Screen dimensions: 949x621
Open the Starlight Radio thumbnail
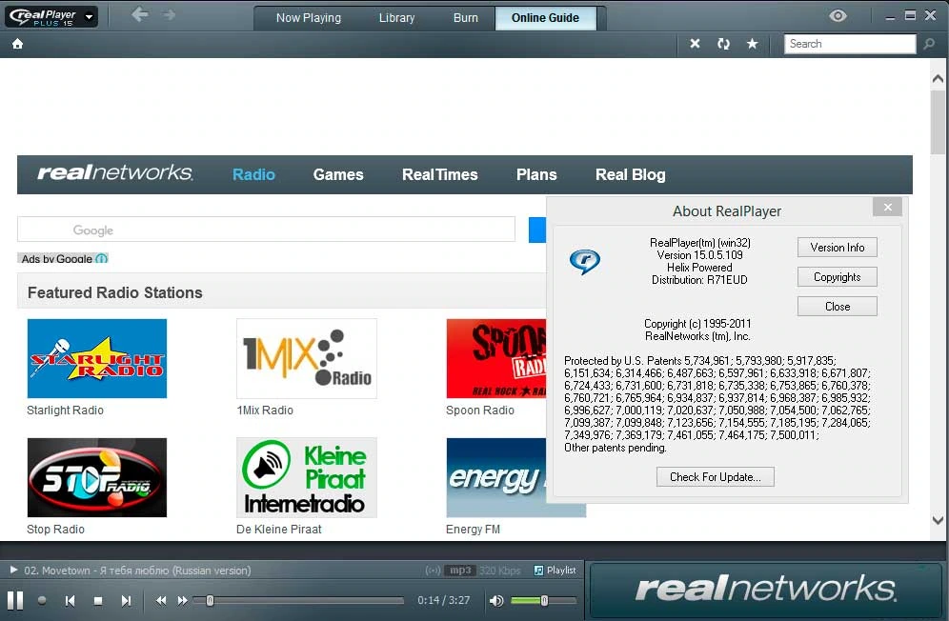[97, 358]
